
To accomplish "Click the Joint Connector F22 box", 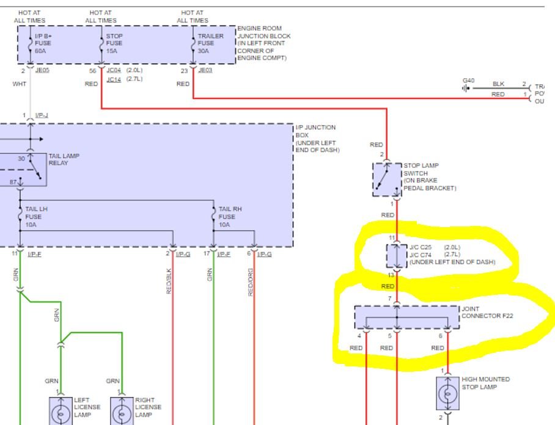I will (406, 317).
